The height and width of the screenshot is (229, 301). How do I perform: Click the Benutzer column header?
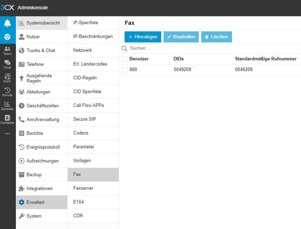tap(139, 59)
